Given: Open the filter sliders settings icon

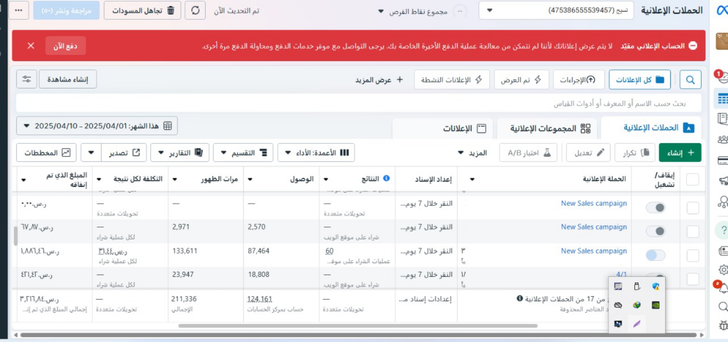Looking at the screenshot, I should 27,79.
